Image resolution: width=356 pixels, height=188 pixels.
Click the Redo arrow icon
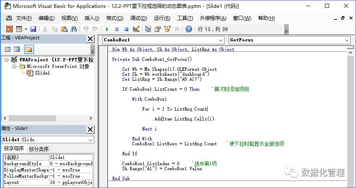tap(95, 29)
